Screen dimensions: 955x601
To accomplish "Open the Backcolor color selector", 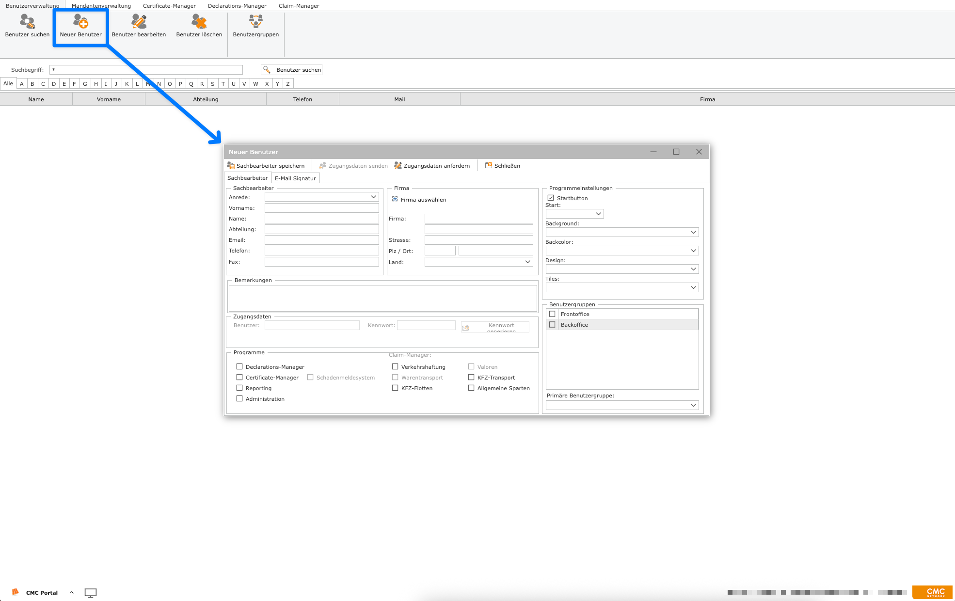I will [693, 251].
